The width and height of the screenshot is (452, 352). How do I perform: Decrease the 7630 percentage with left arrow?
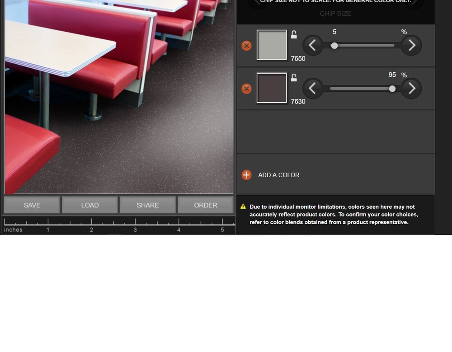(x=312, y=89)
